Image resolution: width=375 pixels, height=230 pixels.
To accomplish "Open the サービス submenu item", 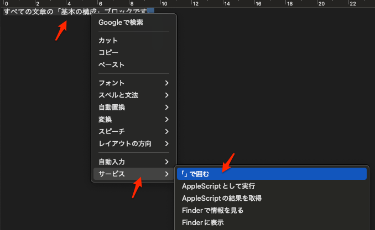I will click(x=134, y=174).
